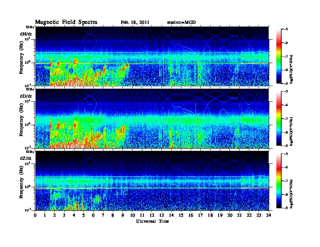Click the log PSD label beside dH/dt color bar
The height and width of the screenshot is (247, 320).
click(x=291, y=69)
